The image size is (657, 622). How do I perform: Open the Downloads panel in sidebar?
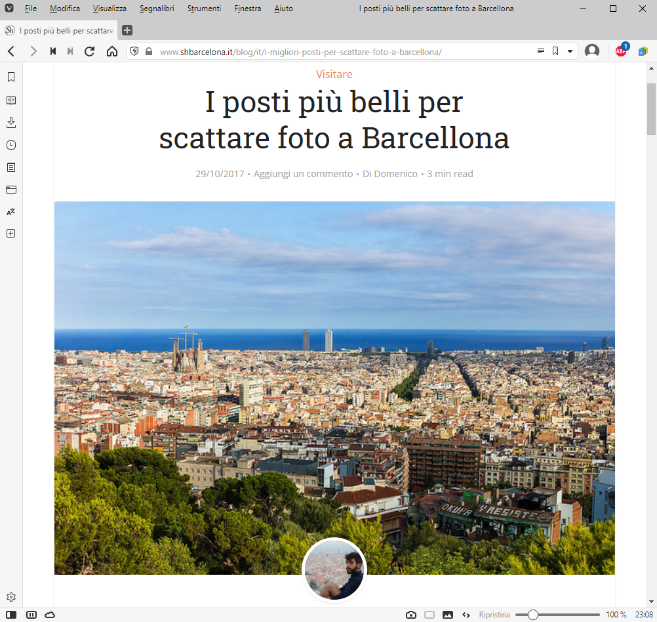pyautogui.click(x=11, y=123)
